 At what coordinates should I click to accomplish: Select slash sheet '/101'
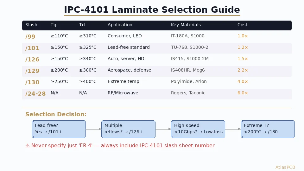tap(32, 48)
